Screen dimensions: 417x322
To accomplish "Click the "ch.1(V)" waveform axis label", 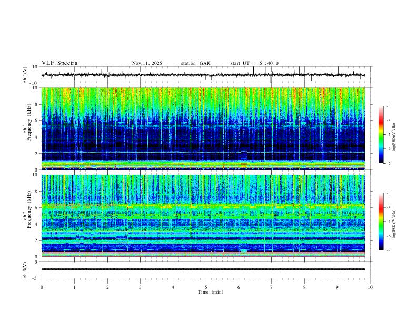I will coord(25,75).
